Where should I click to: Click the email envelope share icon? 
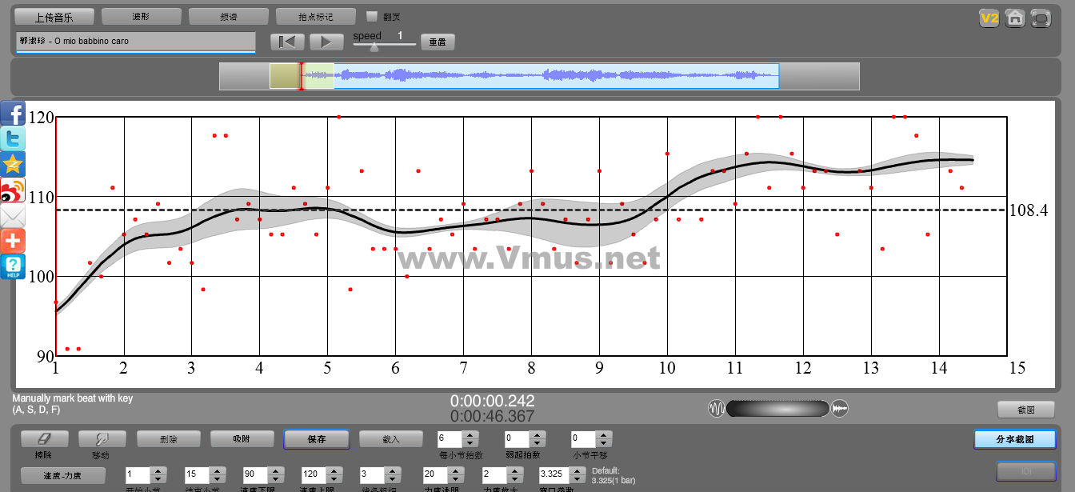click(x=13, y=215)
